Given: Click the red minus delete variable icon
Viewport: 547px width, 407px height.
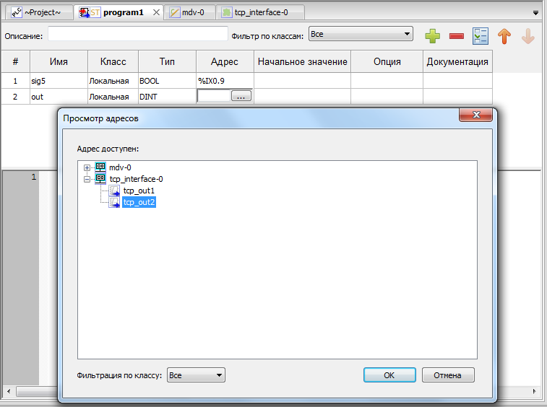Looking at the screenshot, I should pyautogui.click(x=456, y=36).
